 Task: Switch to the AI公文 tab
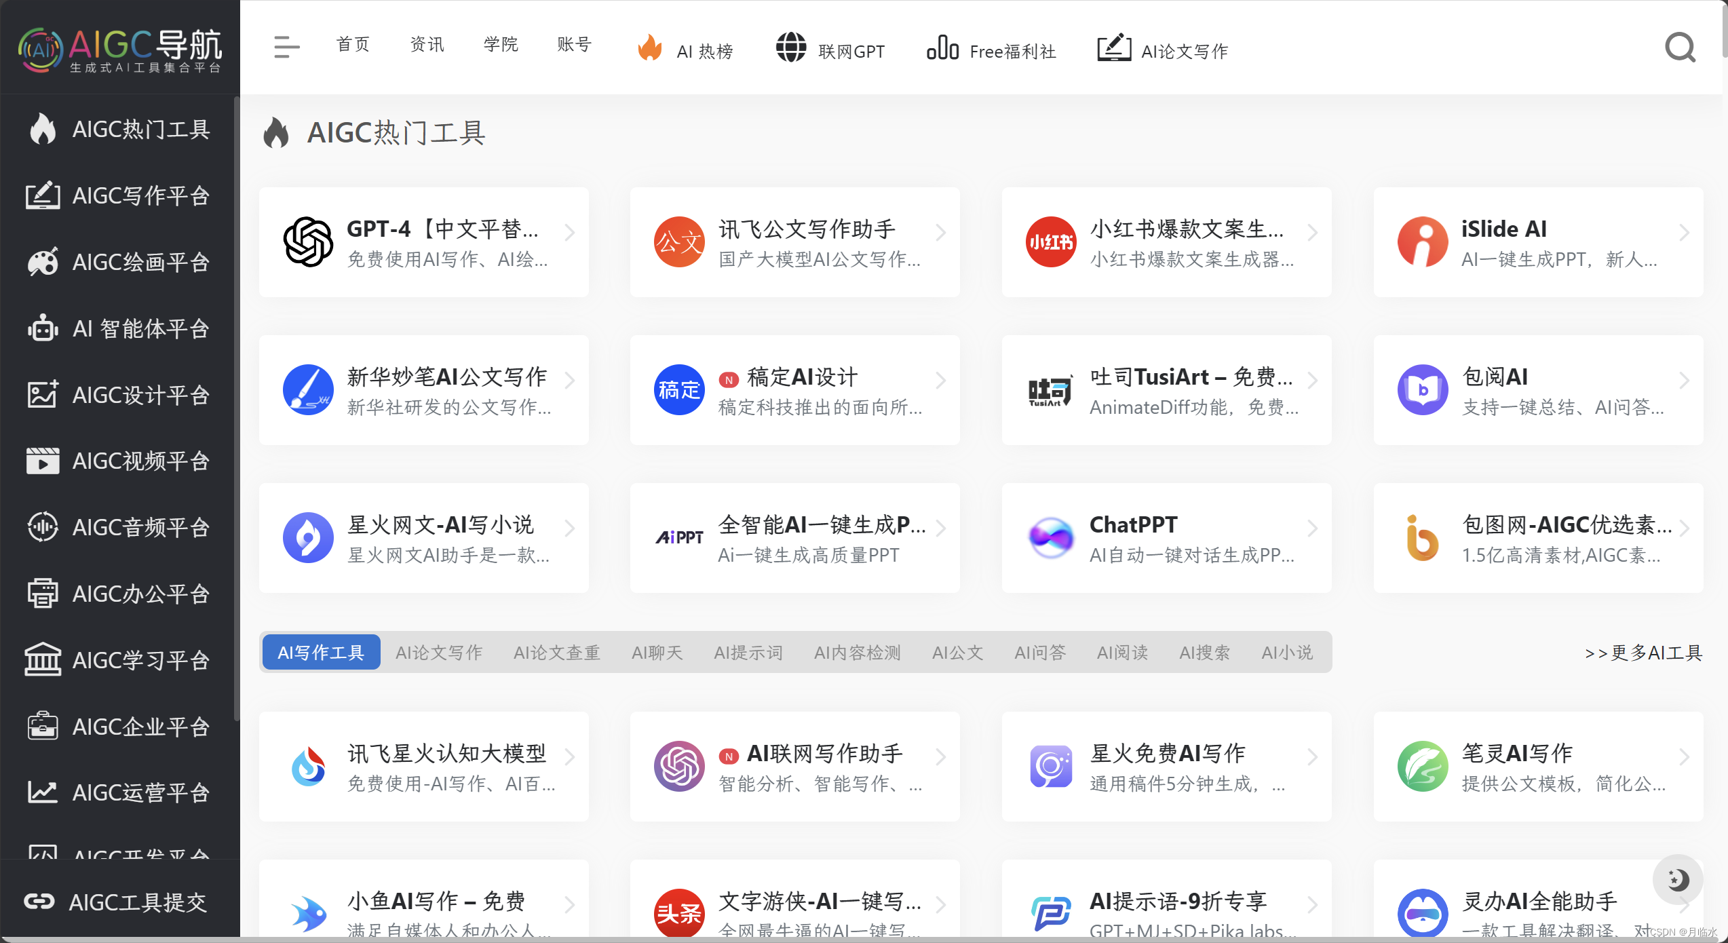click(x=958, y=653)
